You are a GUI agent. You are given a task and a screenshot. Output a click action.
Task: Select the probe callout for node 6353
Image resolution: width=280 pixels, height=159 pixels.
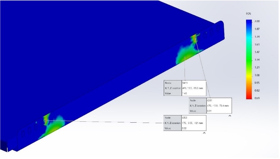click(x=185, y=123)
